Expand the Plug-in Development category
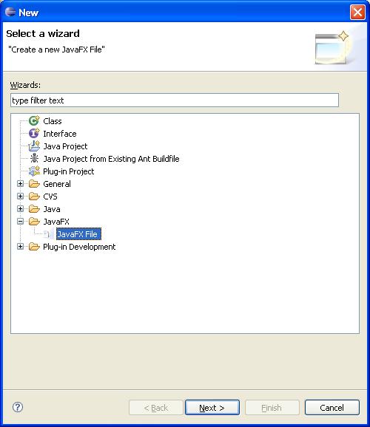The width and height of the screenshot is (370, 427). coord(20,247)
